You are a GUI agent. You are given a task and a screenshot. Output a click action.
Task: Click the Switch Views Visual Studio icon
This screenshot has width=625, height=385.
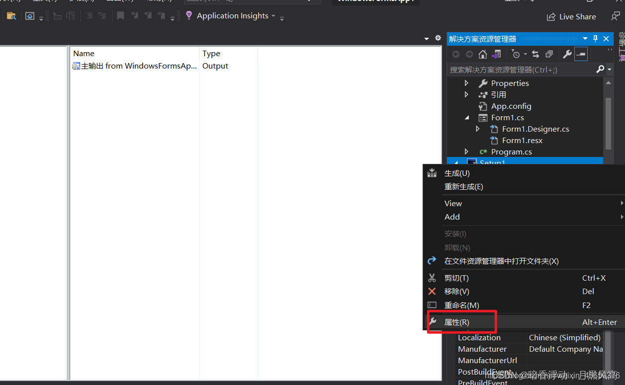coord(496,54)
